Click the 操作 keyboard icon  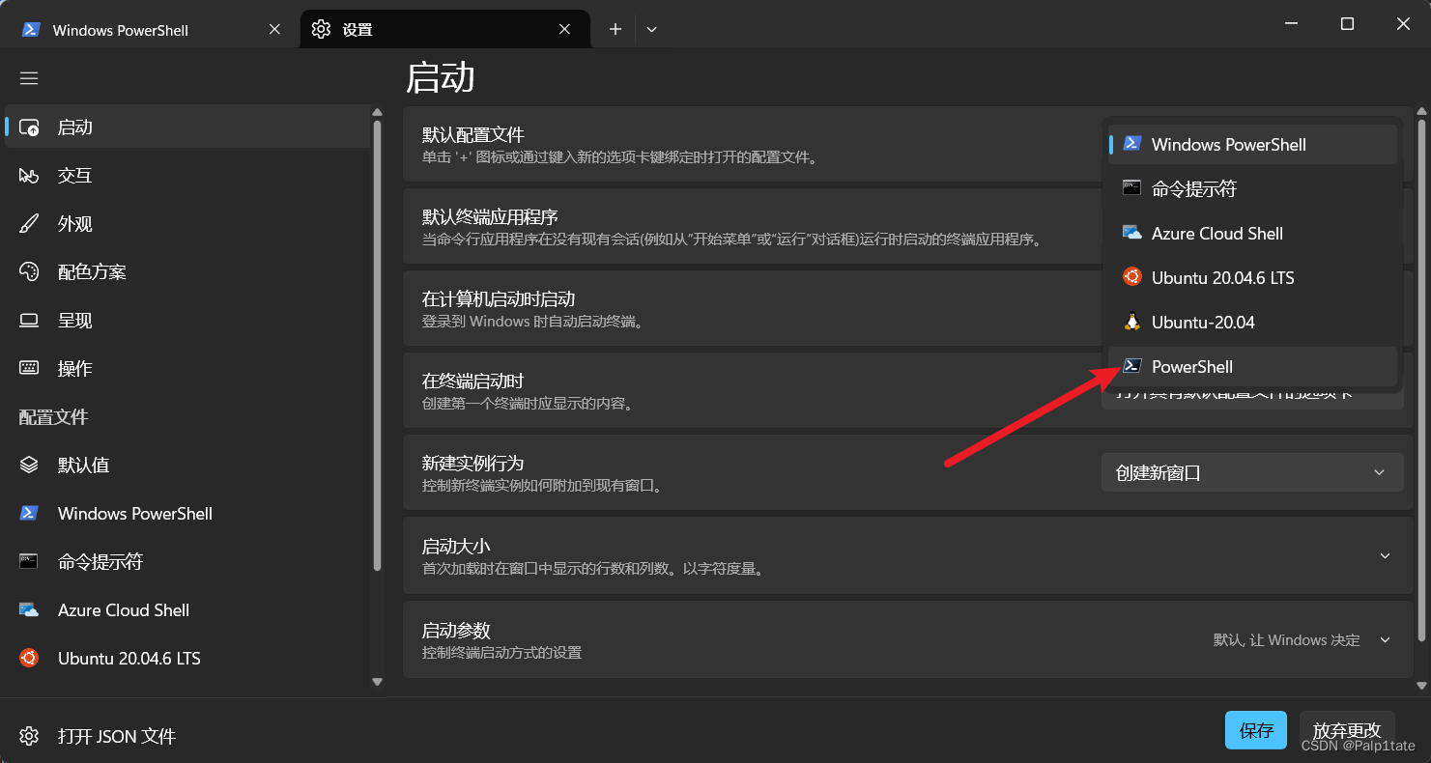(29, 368)
